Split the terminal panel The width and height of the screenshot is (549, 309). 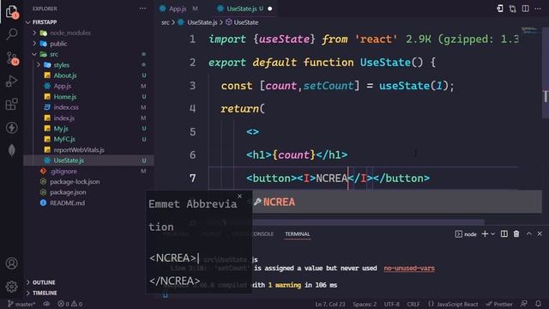[504, 233]
